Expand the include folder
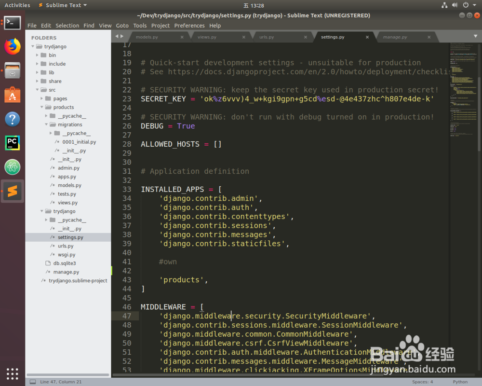 pyautogui.click(x=37, y=64)
